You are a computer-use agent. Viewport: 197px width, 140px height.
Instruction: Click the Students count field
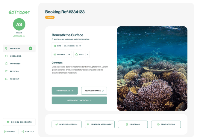click(x=62, y=55)
